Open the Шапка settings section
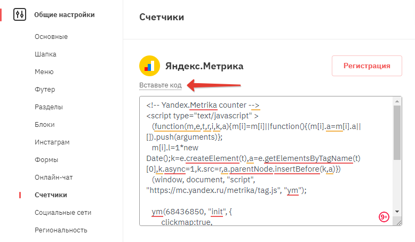The image size is (415, 242). pos(45,54)
